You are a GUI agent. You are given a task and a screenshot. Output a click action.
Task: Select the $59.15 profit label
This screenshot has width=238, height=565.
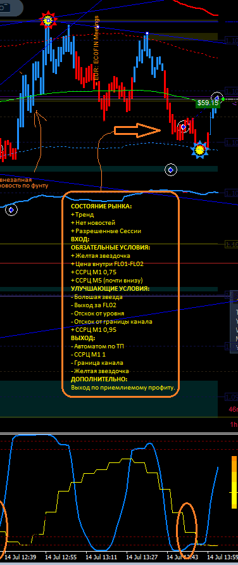208,103
